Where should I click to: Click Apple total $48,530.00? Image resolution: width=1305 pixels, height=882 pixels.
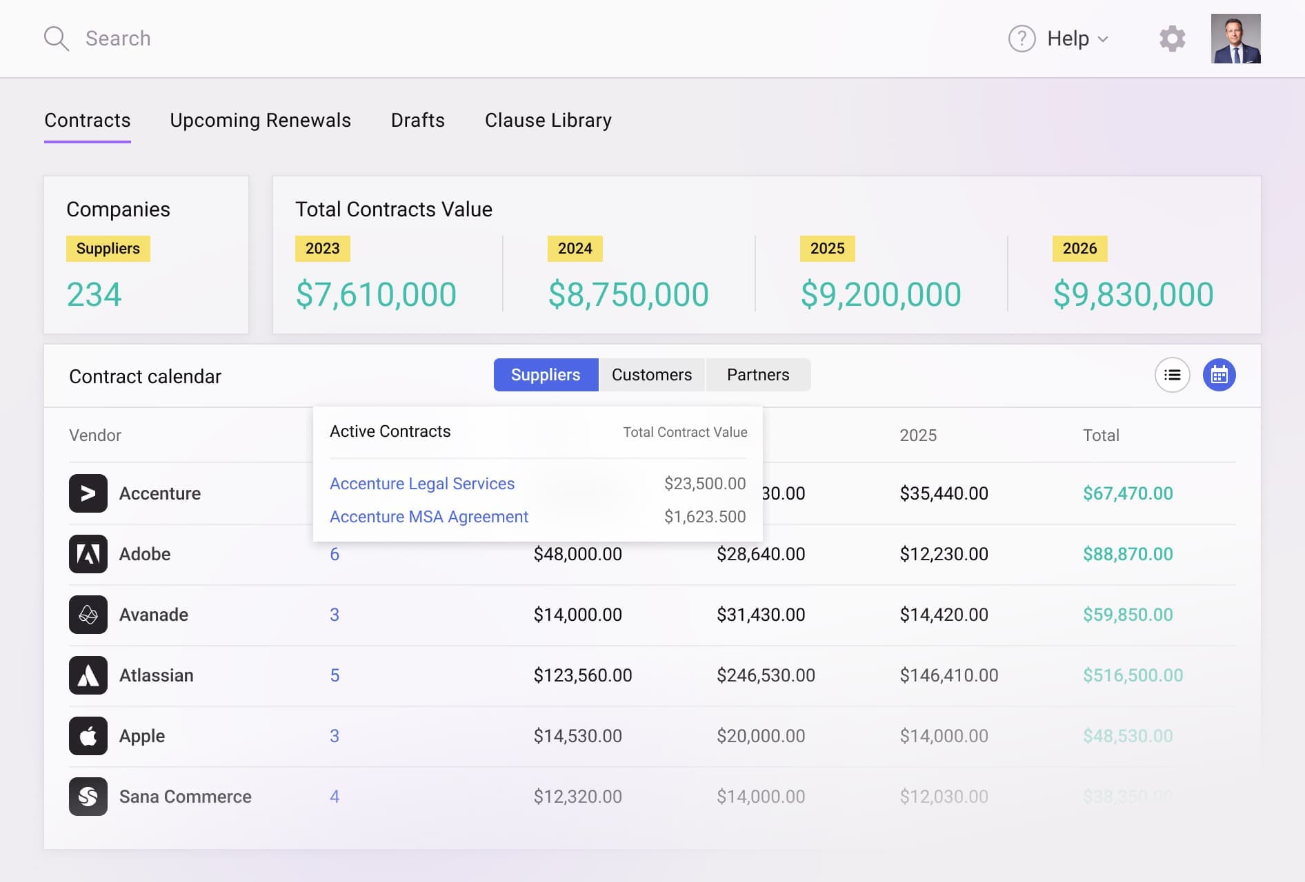coord(1128,736)
